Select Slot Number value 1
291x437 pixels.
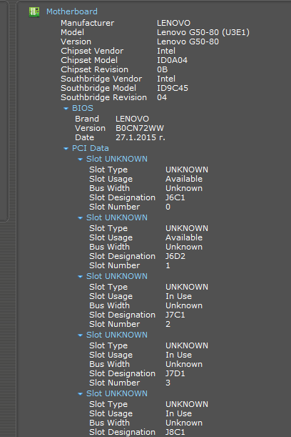tap(168, 265)
